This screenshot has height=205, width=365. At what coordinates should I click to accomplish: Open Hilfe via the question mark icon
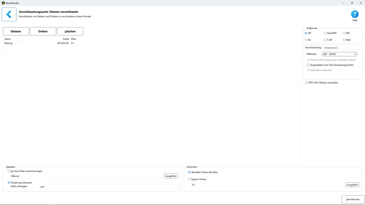355,15
